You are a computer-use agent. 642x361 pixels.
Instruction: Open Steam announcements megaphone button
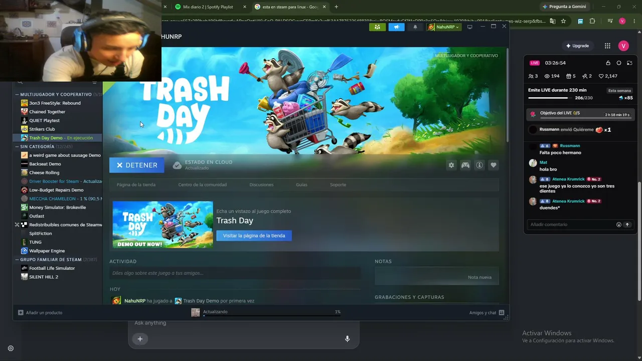[396, 27]
